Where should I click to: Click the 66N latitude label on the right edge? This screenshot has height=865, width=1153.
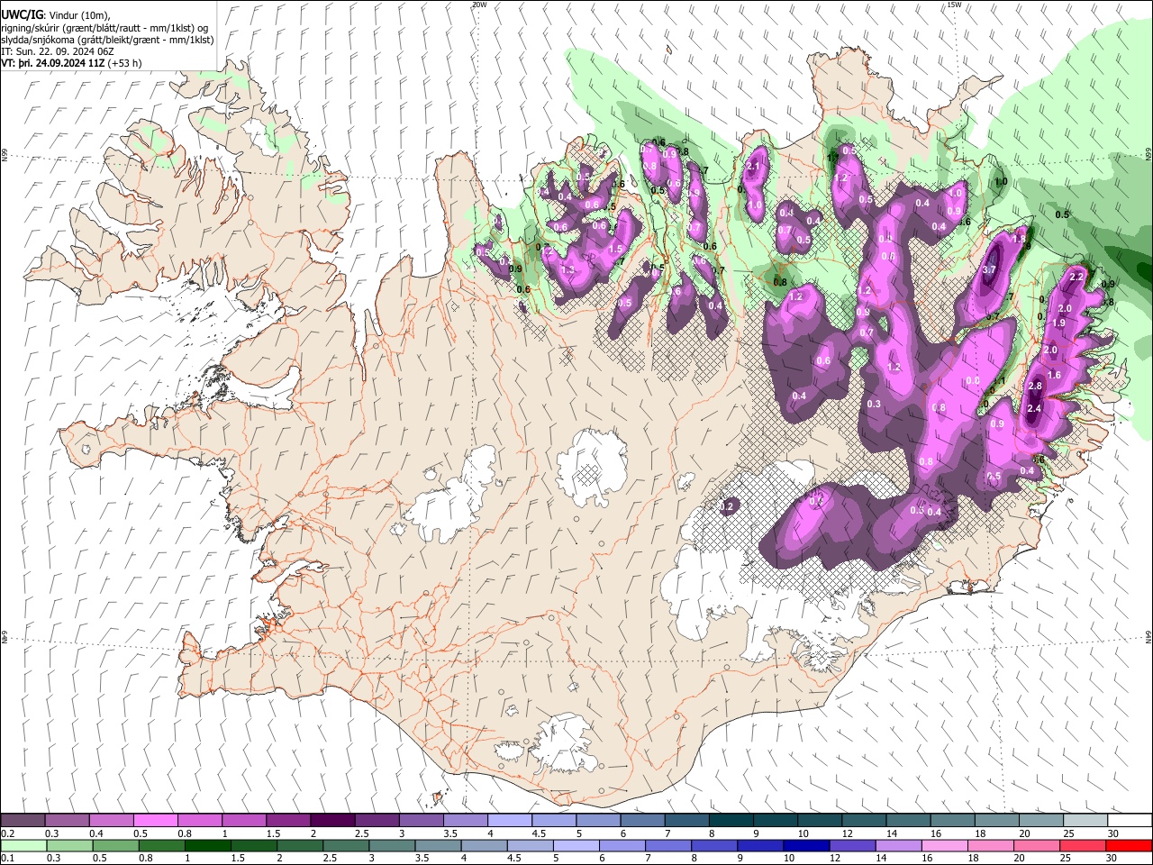tap(1148, 155)
